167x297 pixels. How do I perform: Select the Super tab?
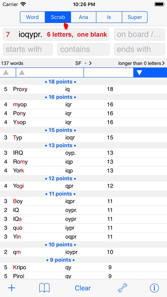click(135, 17)
